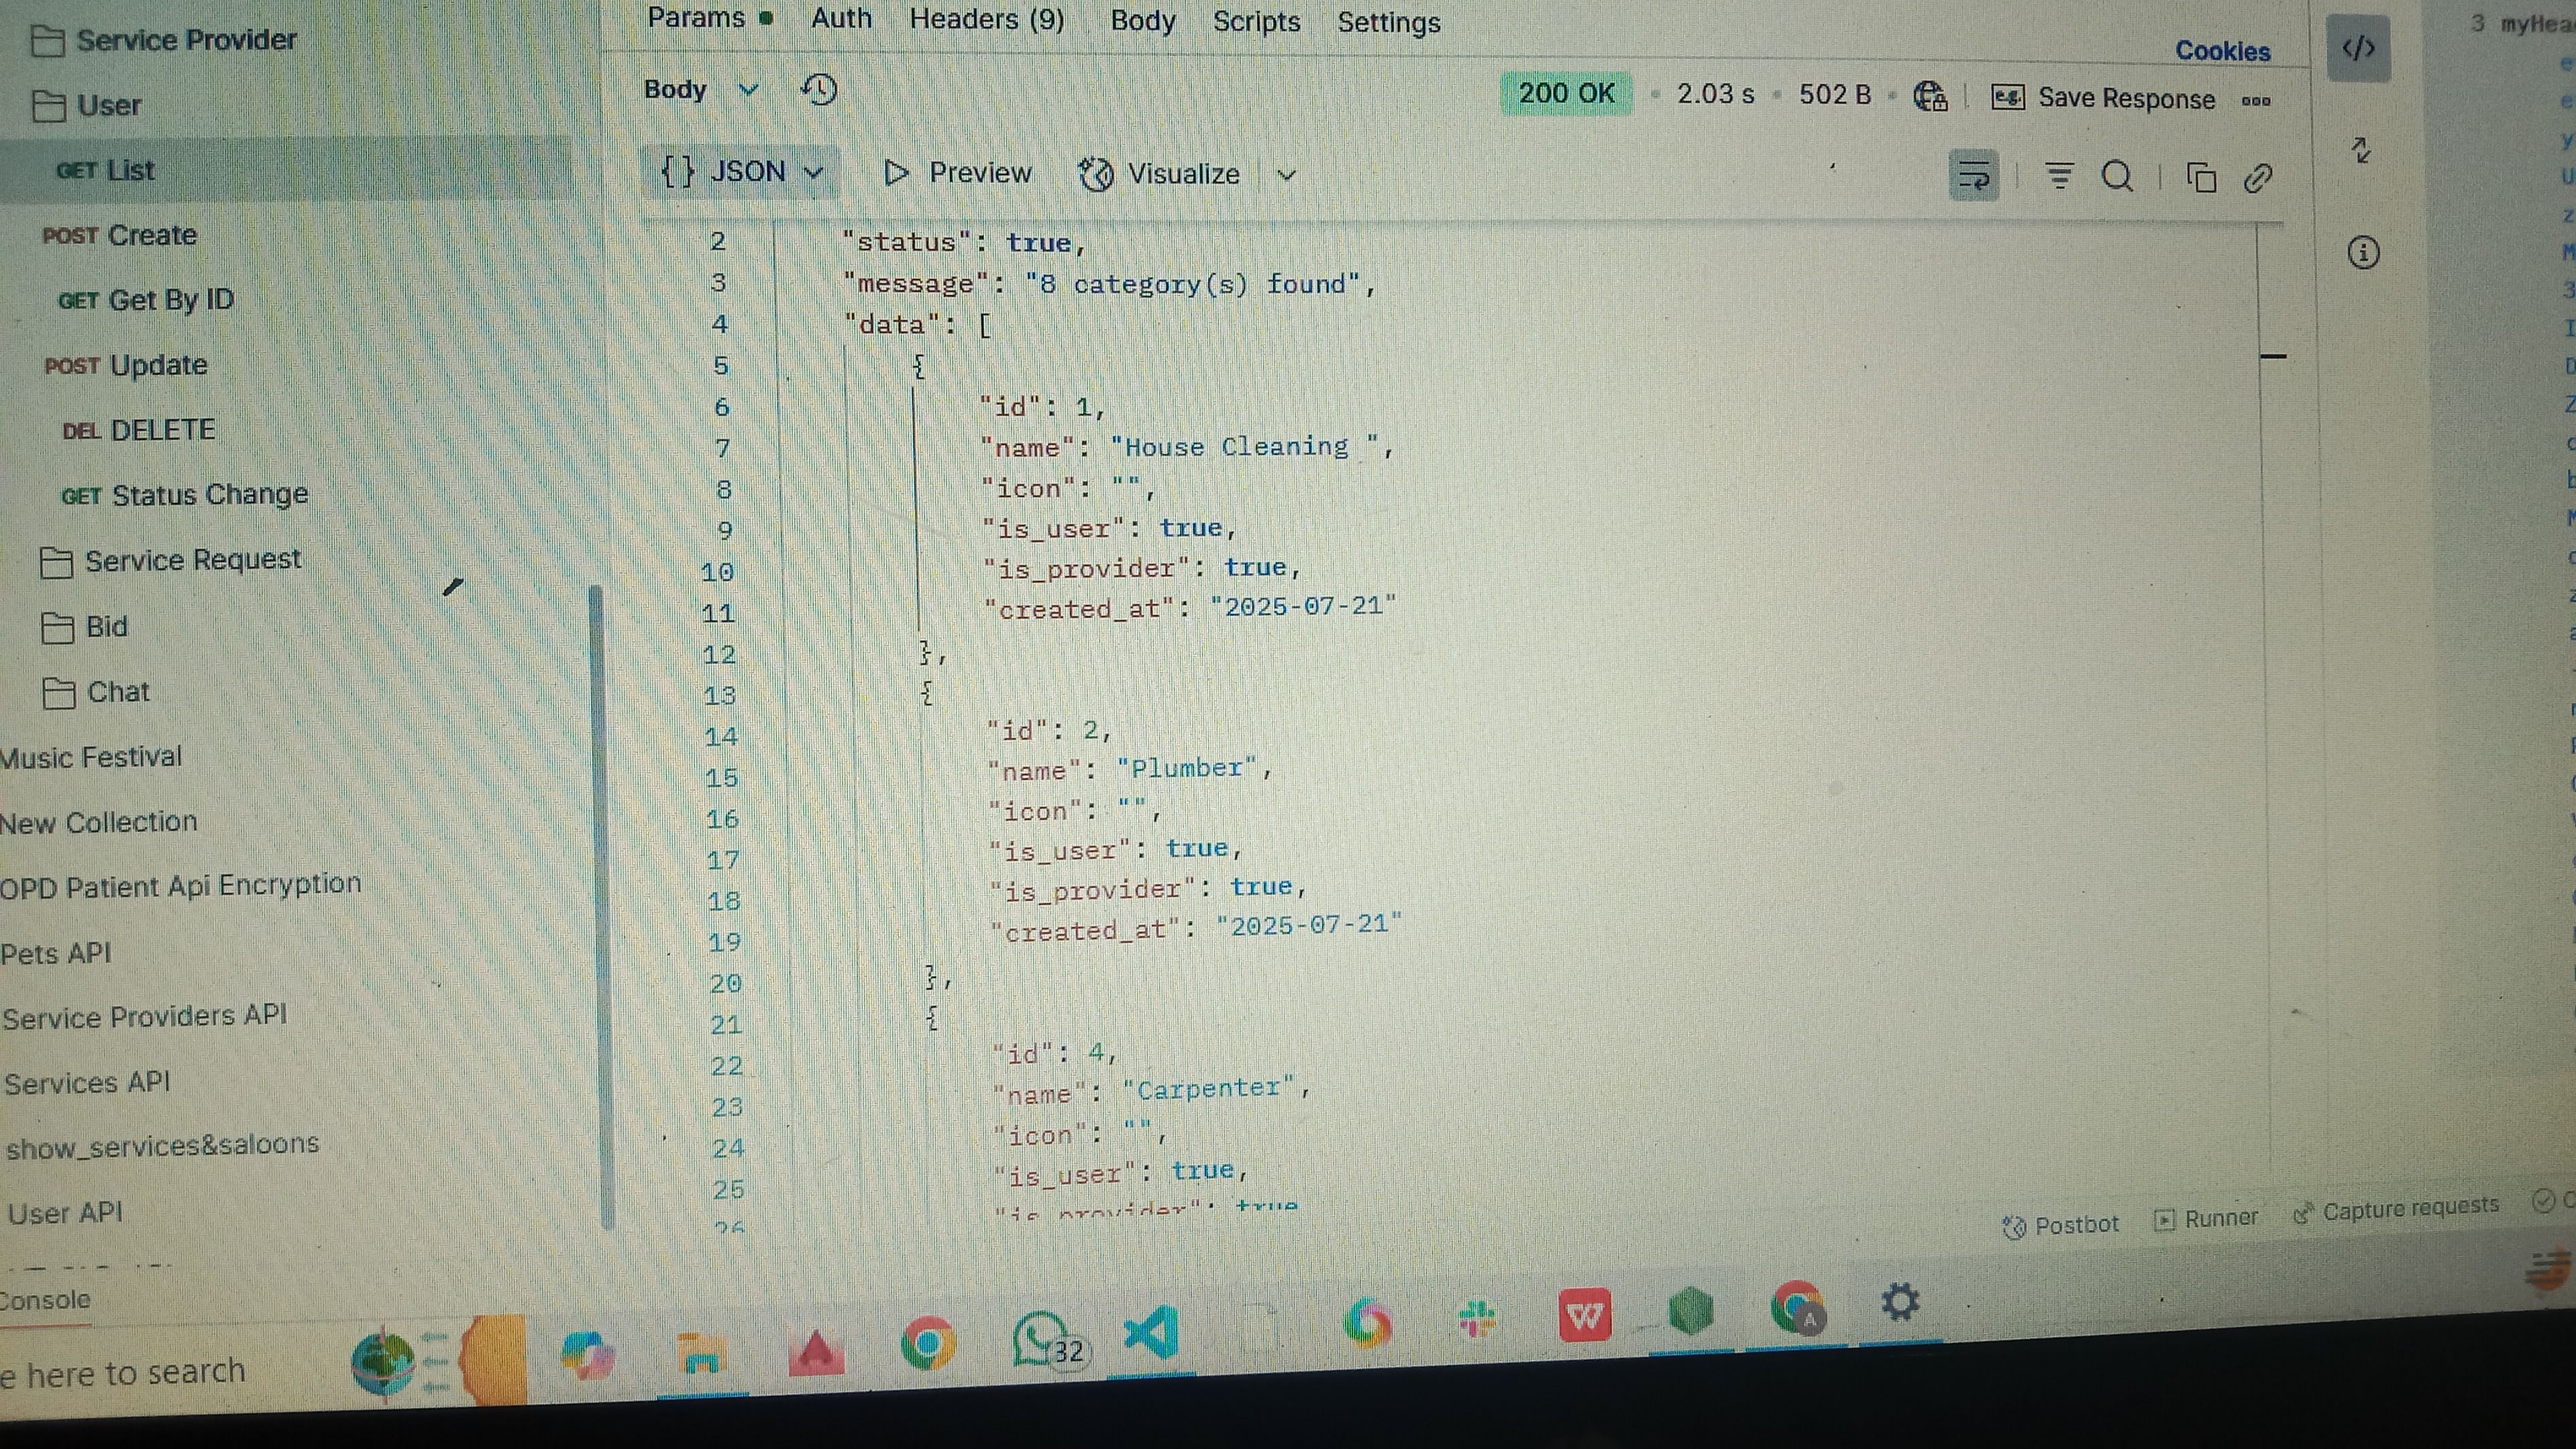Click the link icon in response toolbar
Viewport: 2576px width, 1449px height.
point(2259,178)
